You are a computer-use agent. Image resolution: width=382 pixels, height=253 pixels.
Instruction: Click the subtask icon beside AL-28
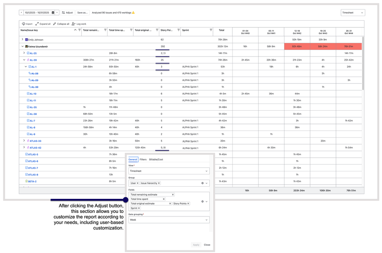click(29, 74)
